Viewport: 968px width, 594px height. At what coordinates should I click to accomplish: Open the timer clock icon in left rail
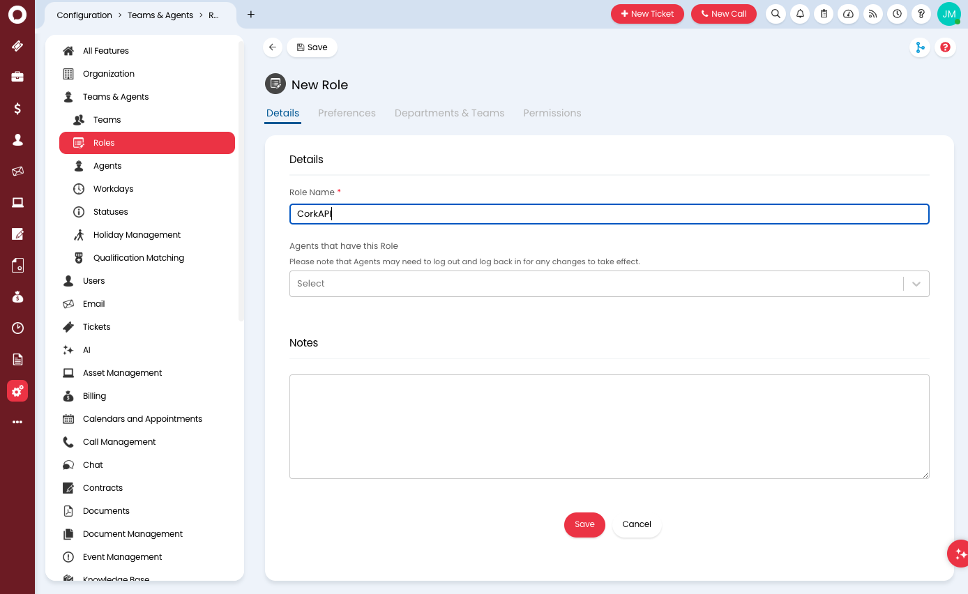17,328
